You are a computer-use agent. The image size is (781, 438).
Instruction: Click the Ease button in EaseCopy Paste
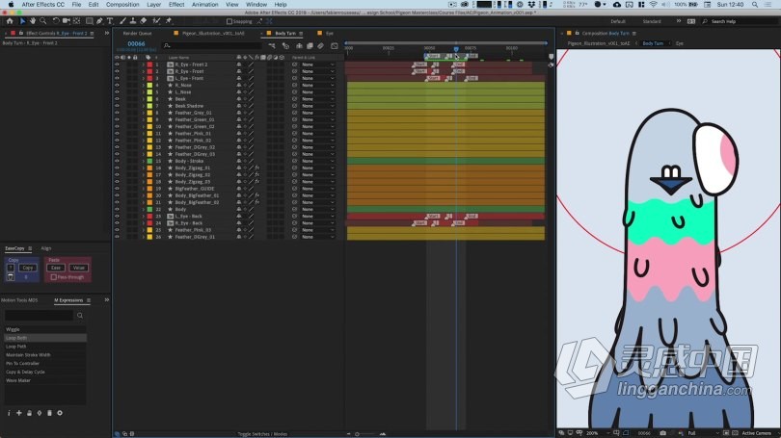(x=55, y=268)
